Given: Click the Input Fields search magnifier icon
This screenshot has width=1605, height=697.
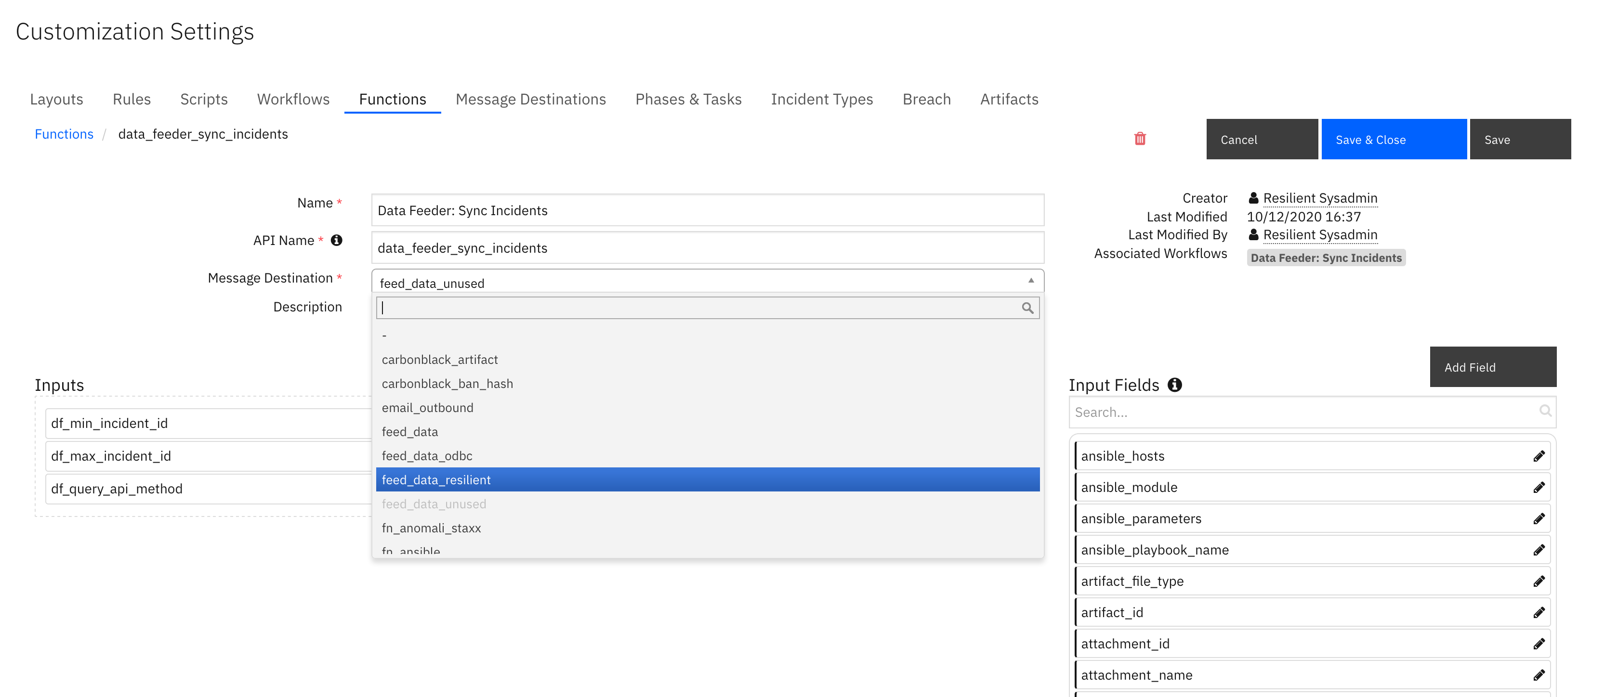Looking at the screenshot, I should point(1545,411).
